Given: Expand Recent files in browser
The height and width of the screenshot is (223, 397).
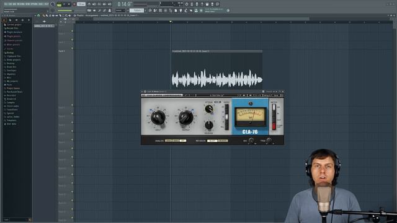Looking at the screenshot, I should pyautogui.click(x=11, y=28).
